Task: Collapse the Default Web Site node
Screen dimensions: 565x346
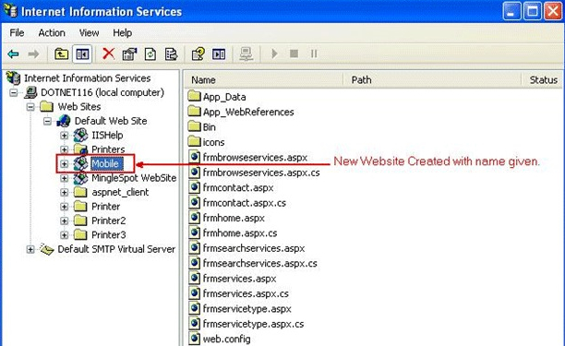Action: (47, 121)
